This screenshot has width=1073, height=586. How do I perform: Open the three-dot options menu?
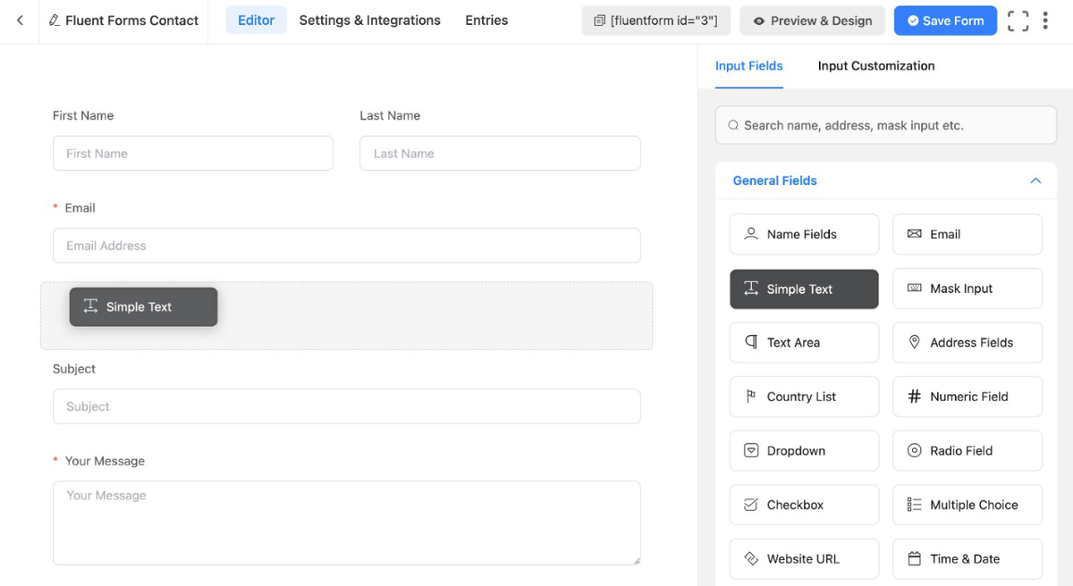pos(1046,20)
